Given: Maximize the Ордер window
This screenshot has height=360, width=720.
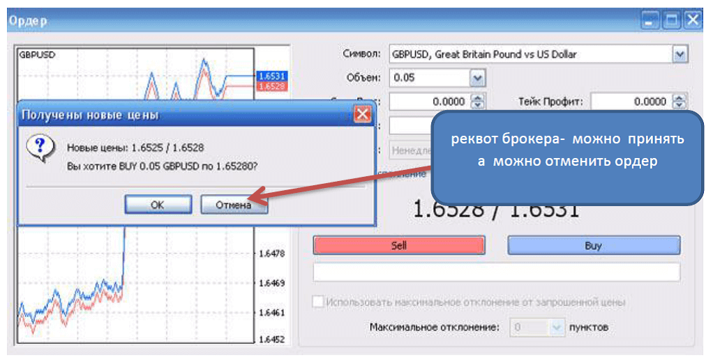Looking at the screenshot, I should 671,20.
